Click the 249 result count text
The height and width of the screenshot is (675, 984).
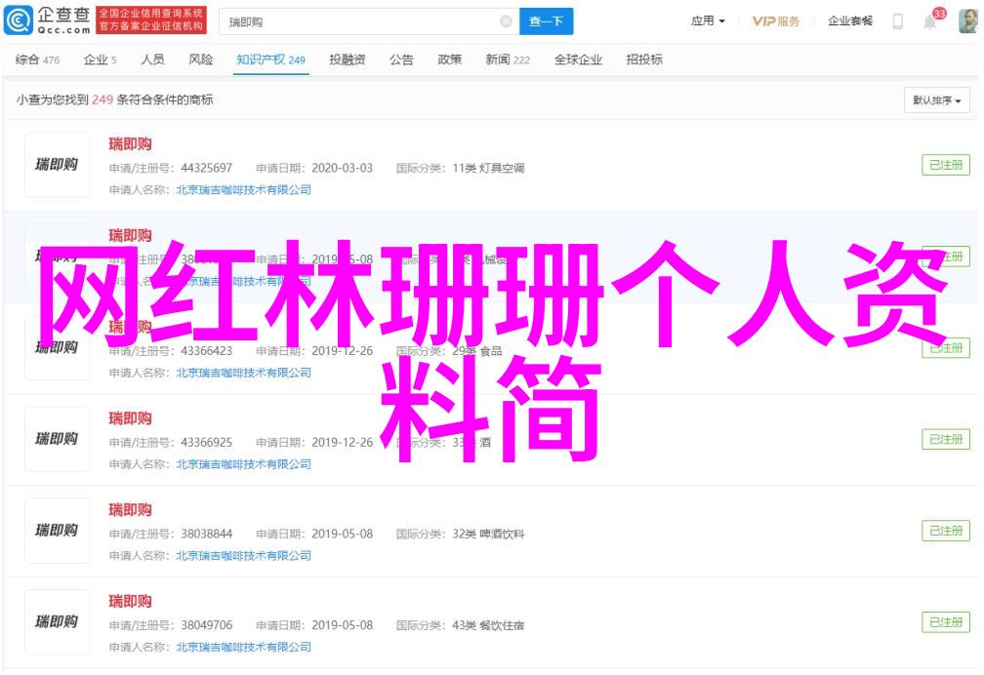point(102,99)
